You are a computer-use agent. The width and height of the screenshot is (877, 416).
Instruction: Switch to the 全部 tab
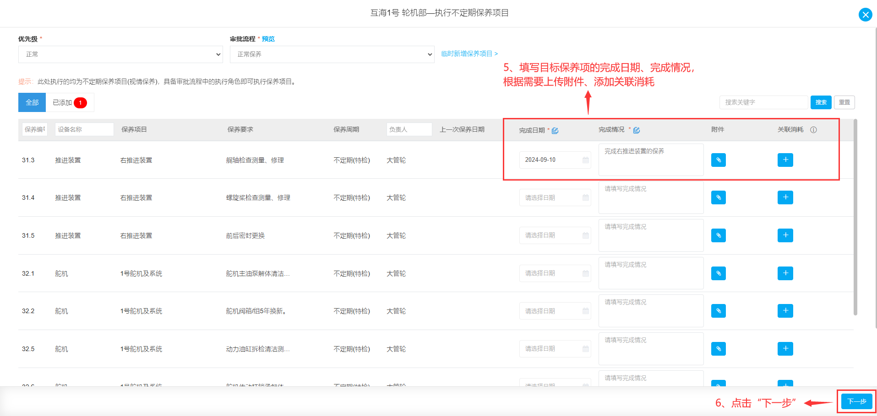pyautogui.click(x=32, y=102)
